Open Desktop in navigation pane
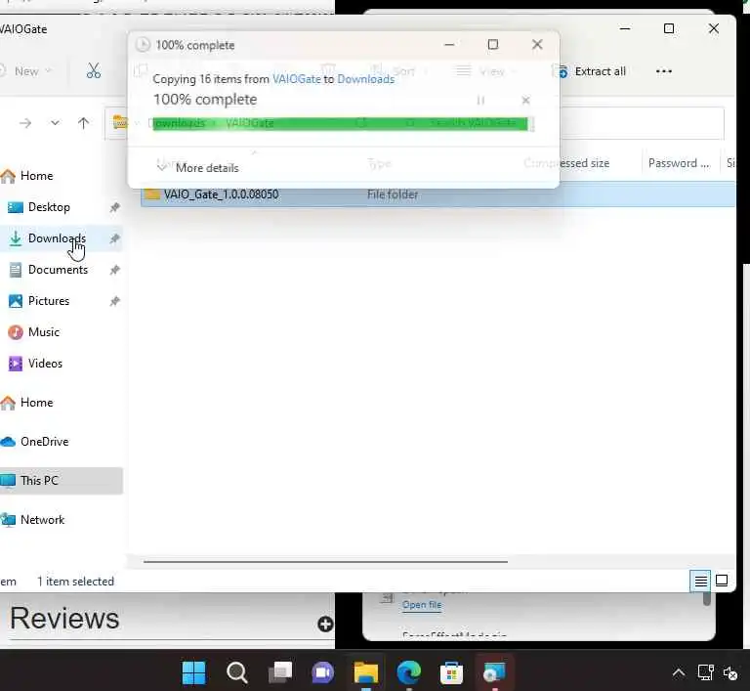This screenshot has width=750, height=691. 49,207
